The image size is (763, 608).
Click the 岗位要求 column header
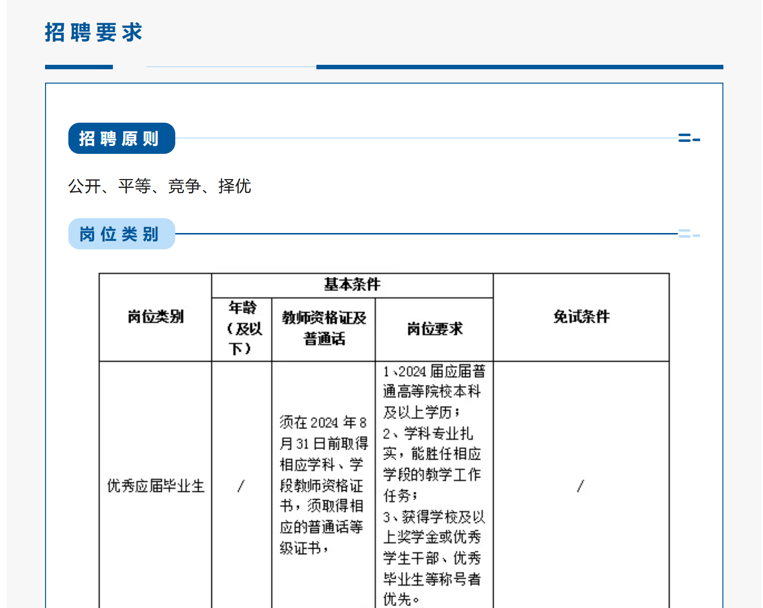[x=434, y=329]
